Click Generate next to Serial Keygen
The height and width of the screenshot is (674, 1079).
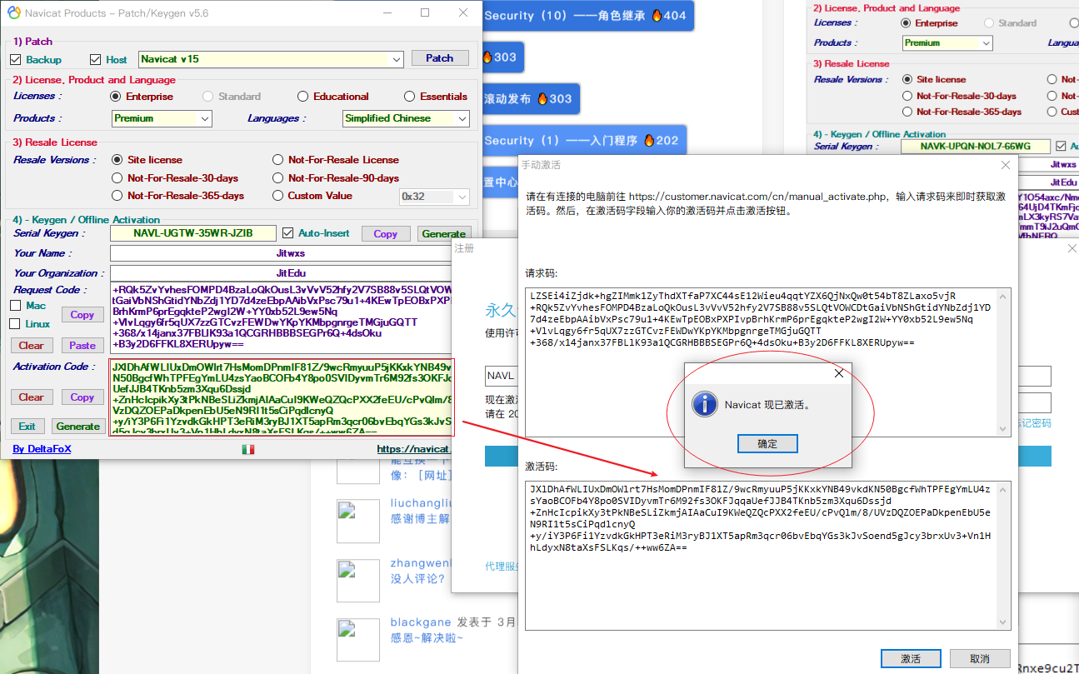(444, 234)
